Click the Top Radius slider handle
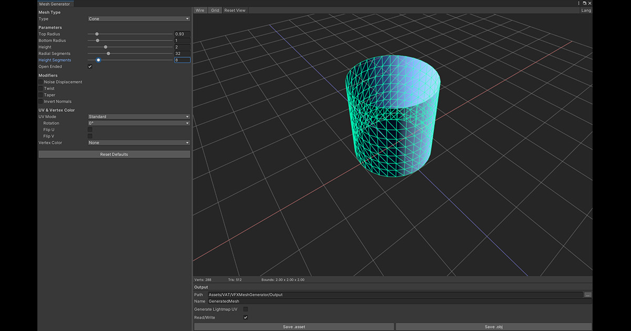This screenshot has height=331, width=631. (x=97, y=34)
